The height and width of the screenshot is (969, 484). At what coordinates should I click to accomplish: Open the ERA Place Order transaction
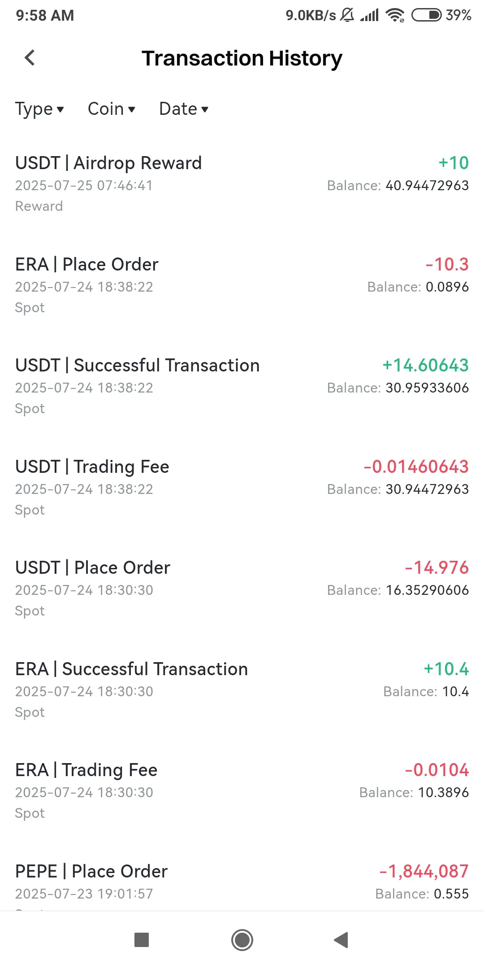(242, 286)
